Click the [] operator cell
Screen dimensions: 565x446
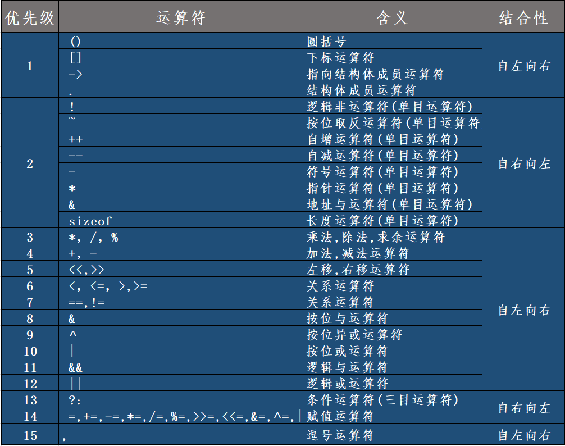180,57
